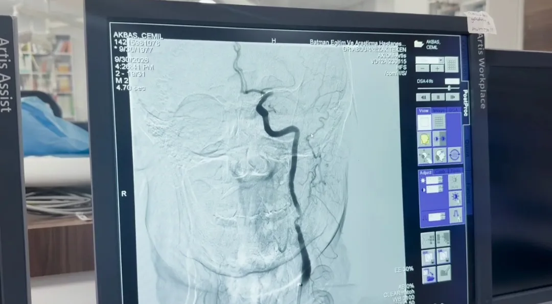Select the PostProc vertical tab
Viewport: 552px width, 304px height.
[x=465, y=103]
